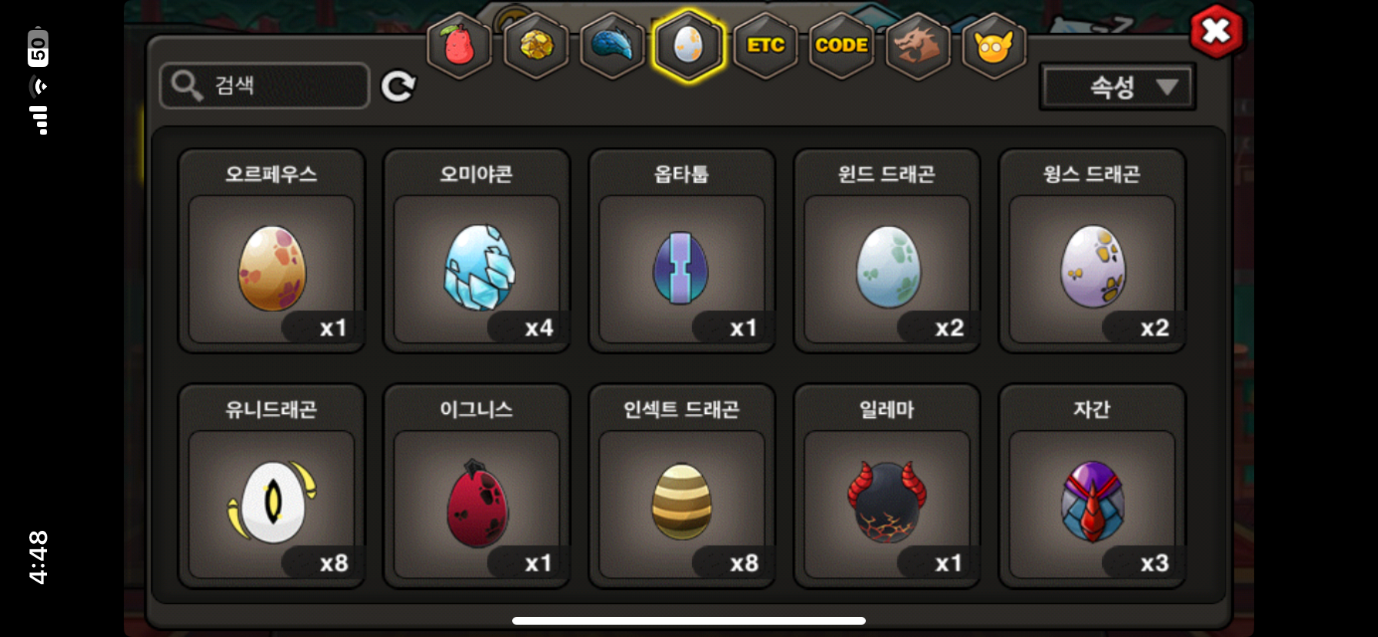Switch to the blue dragon tail category tab

(612, 45)
